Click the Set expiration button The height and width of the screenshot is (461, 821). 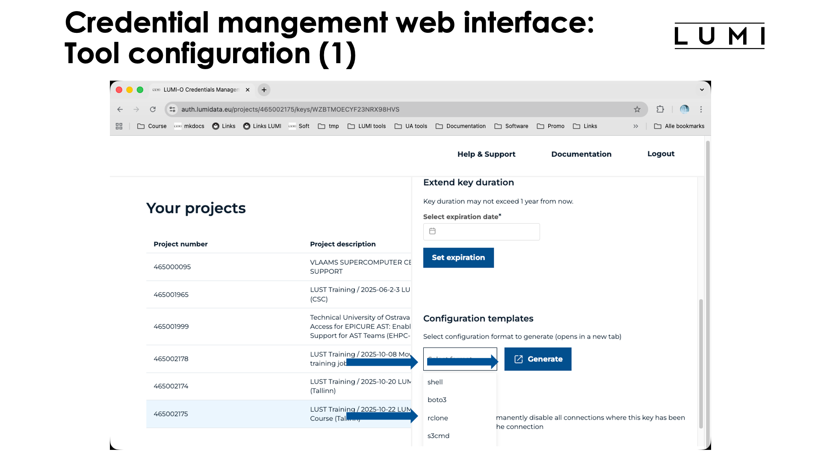click(458, 257)
